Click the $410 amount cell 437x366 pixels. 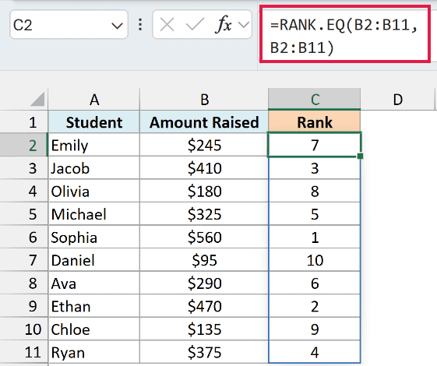[204, 168]
